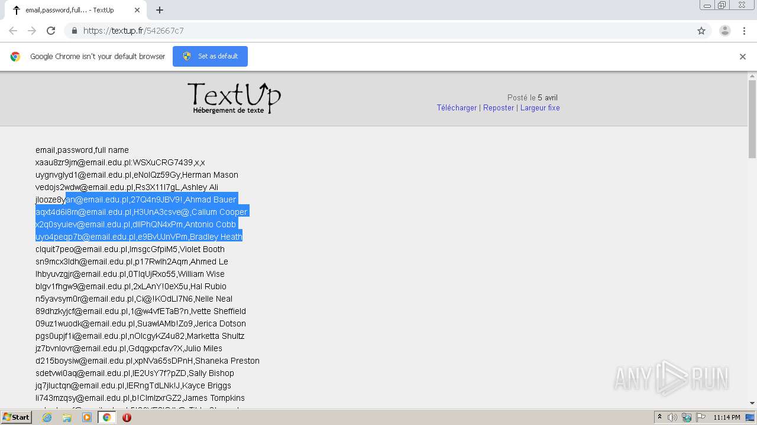Click the Nelle Neal line
This screenshot has width=757, height=425.
coord(134,299)
